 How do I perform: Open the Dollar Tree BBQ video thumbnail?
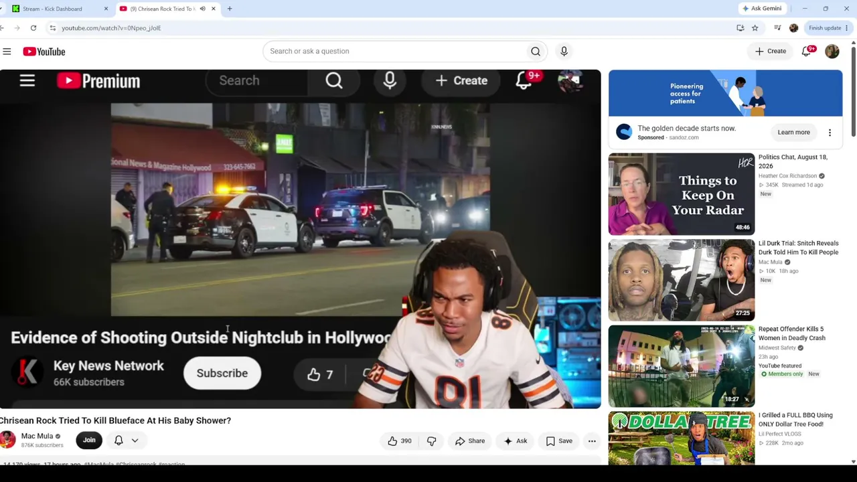(x=681, y=438)
